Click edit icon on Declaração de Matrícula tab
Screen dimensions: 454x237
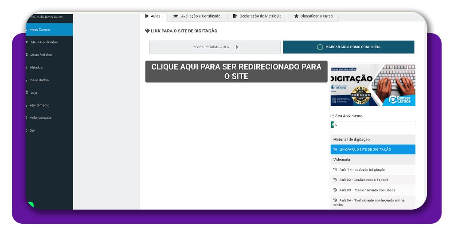pos(235,16)
